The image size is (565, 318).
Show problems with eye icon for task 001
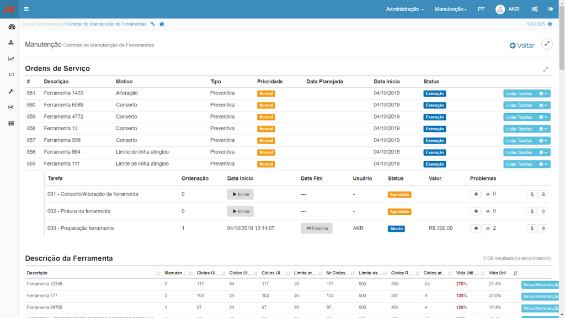487,194
